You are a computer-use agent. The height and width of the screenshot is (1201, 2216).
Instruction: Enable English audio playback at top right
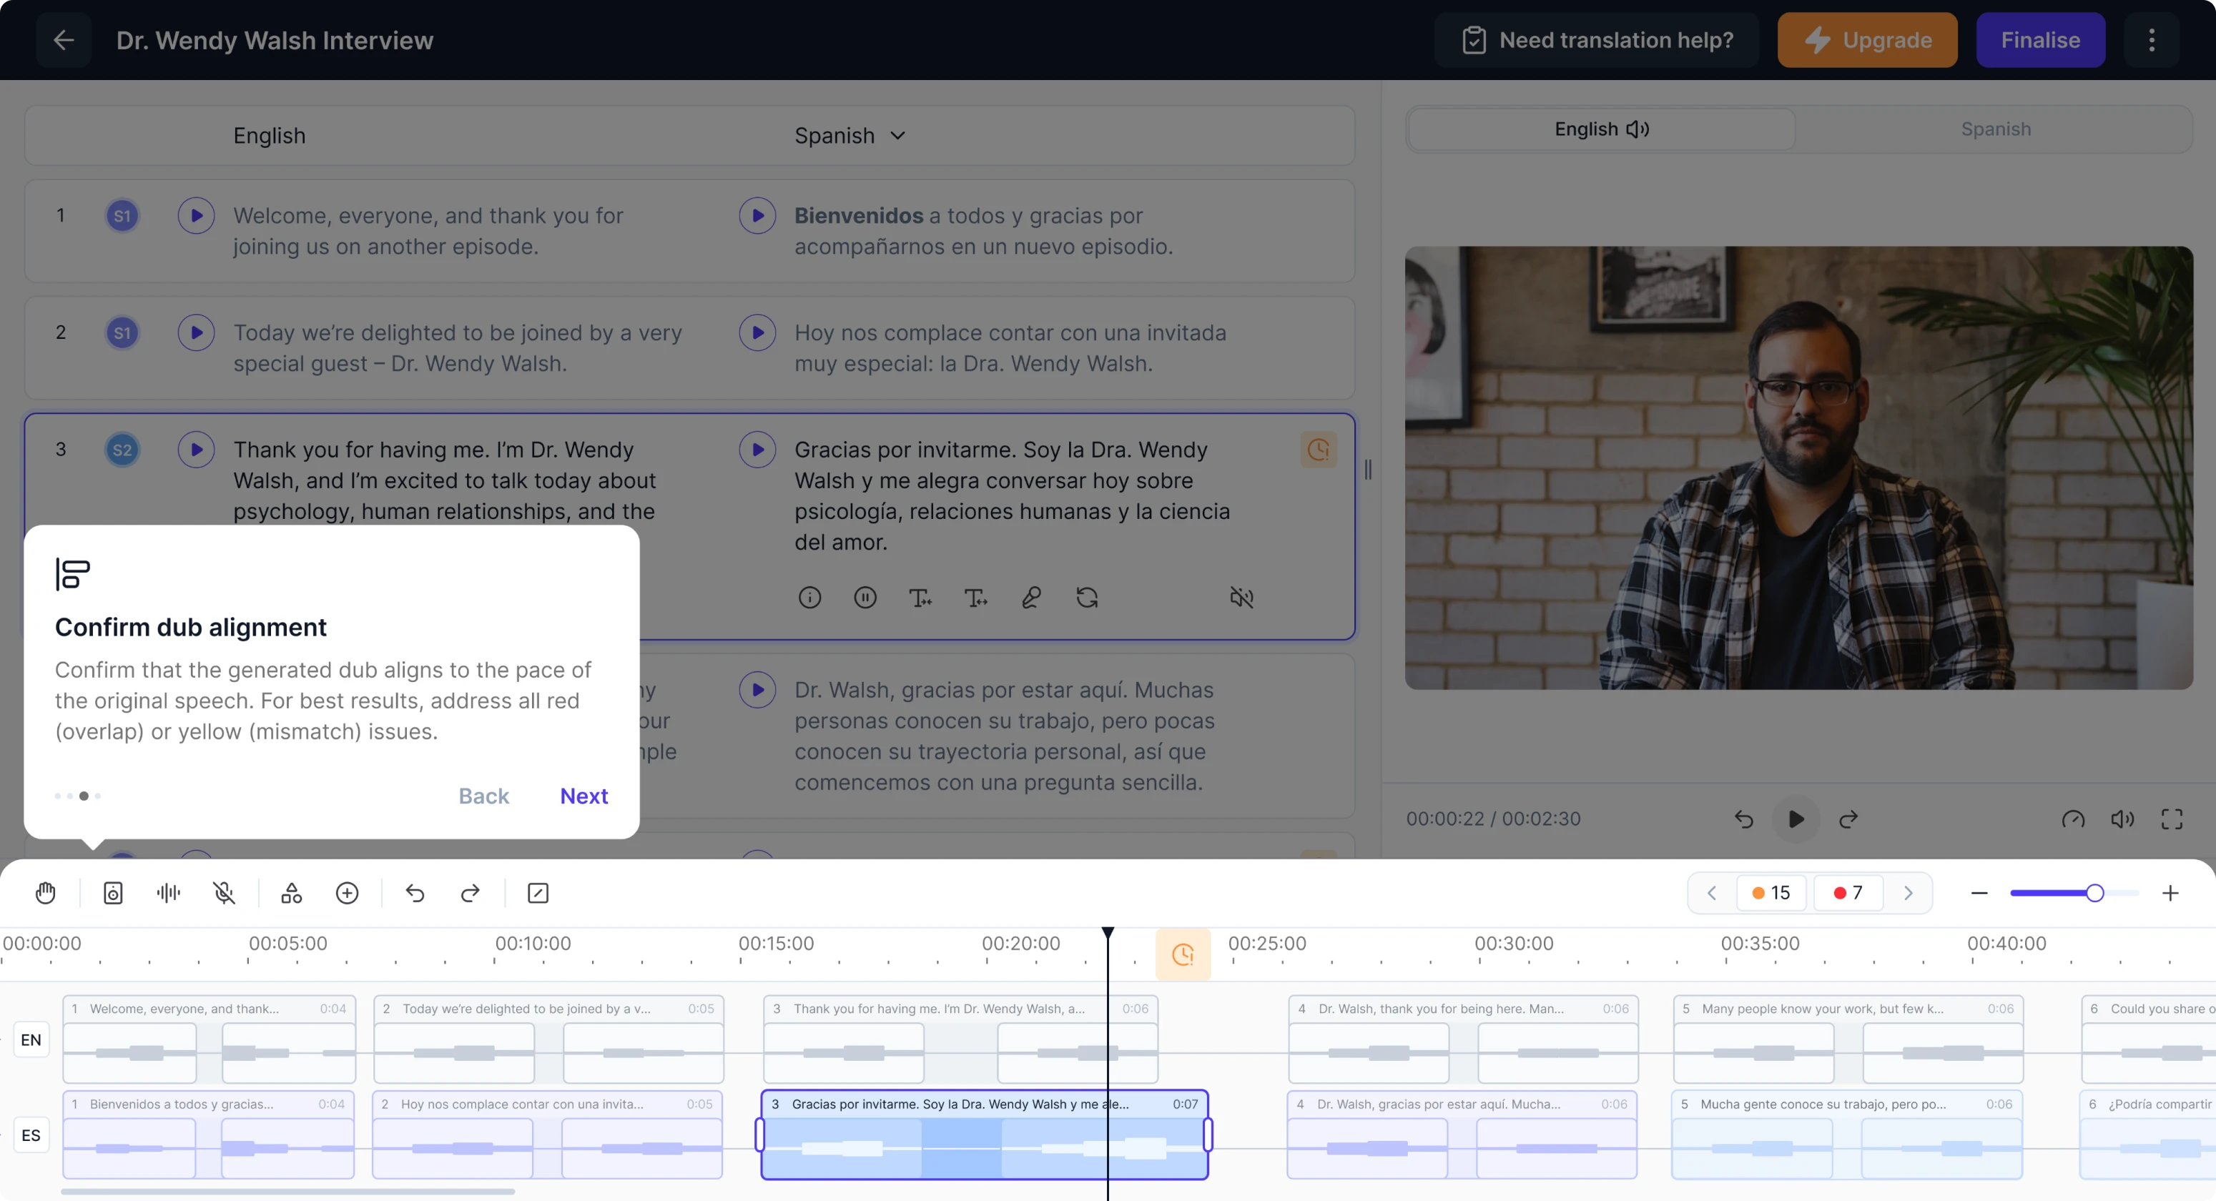1601,129
